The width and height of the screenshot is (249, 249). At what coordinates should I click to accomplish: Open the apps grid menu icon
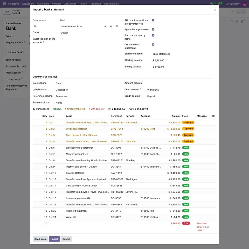click(x=4, y=4)
